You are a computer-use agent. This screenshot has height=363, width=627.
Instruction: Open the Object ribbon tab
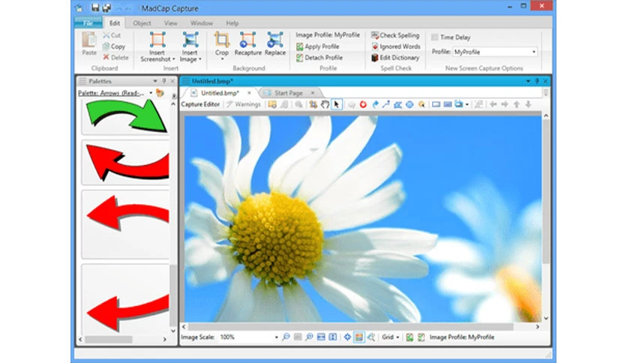(x=142, y=23)
